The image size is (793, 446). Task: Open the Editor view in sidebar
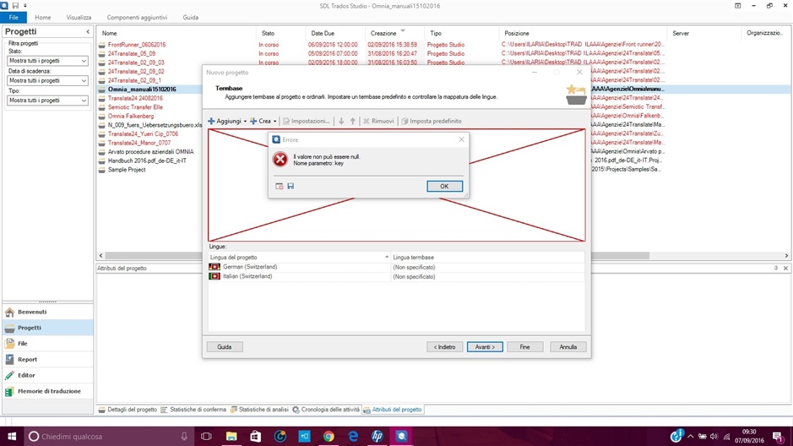pos(47,375)
